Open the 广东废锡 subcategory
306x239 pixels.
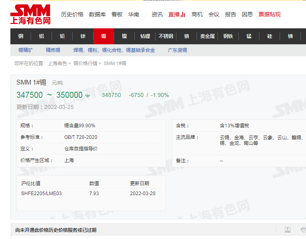point(178,50)
